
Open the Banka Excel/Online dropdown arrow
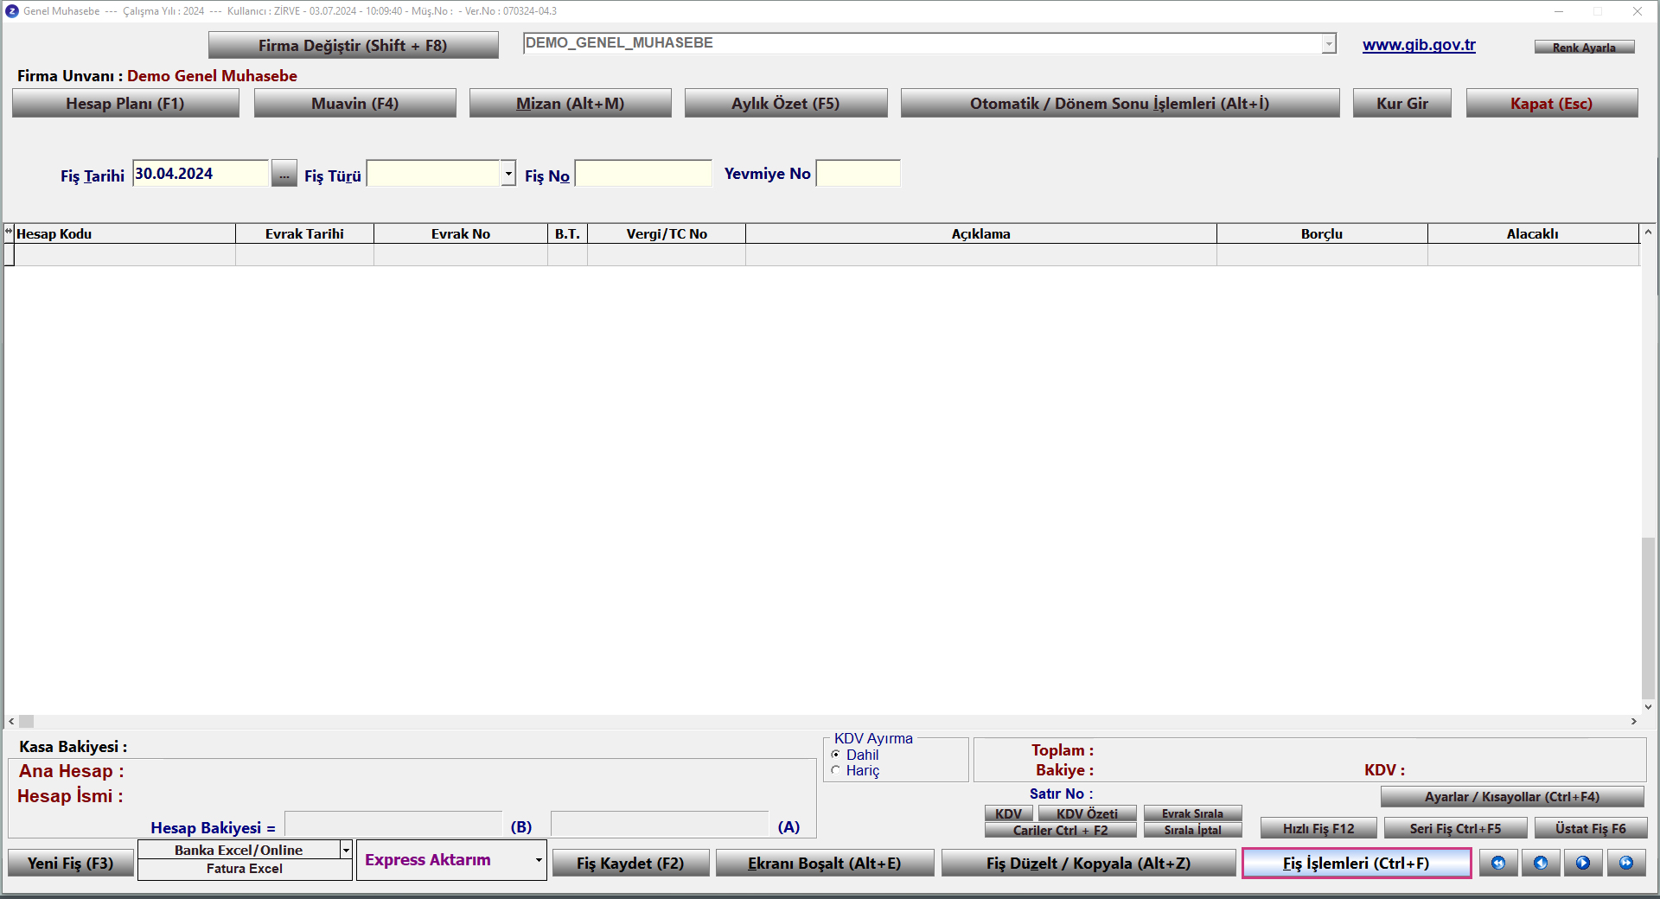346,850
